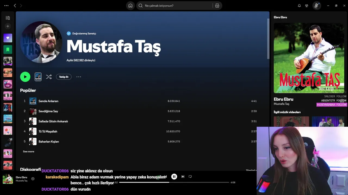
Task: Click the Sevdiğime Say cover thumbnail
Action: coord(33,111)
